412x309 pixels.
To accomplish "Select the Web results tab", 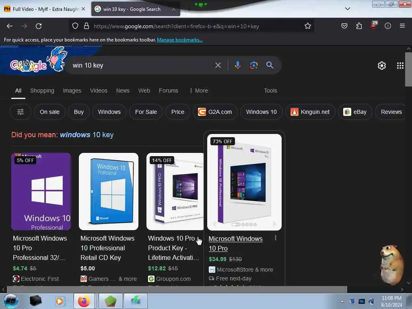I will [x=144, y=91].
